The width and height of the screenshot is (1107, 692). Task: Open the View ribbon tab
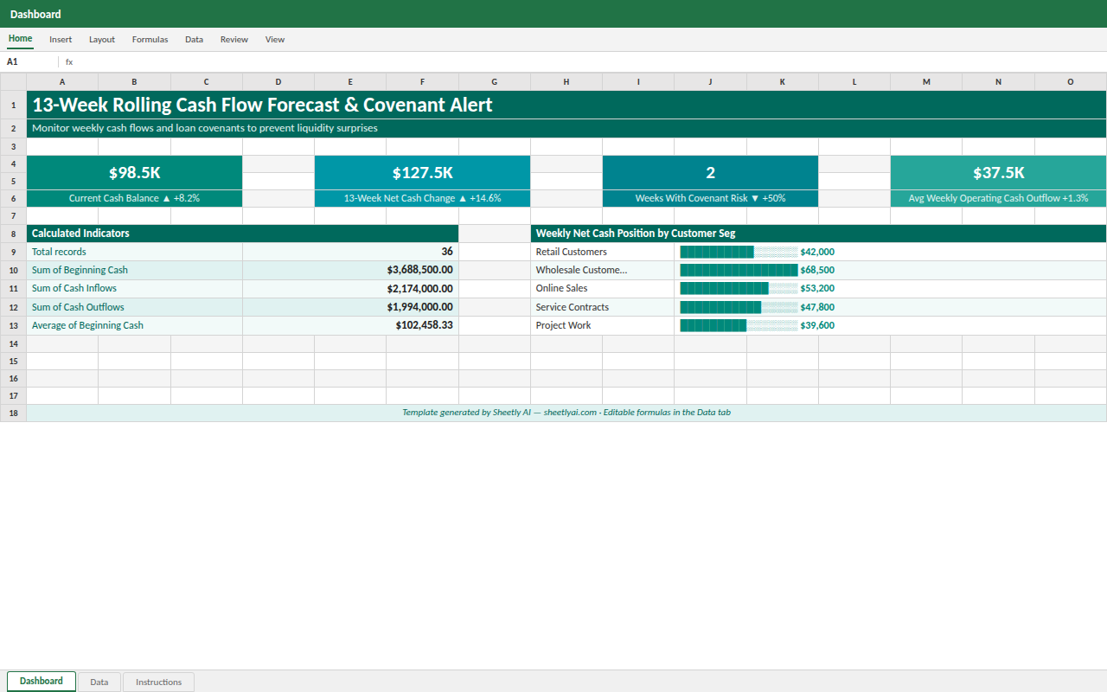[275, 40]
